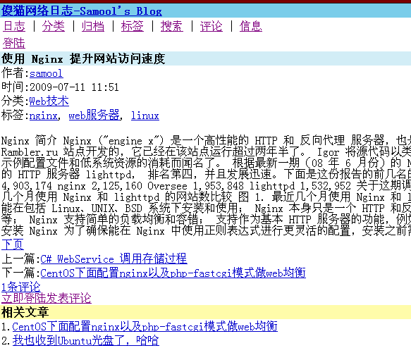Click the 上一篇: label text

(21, 259)
